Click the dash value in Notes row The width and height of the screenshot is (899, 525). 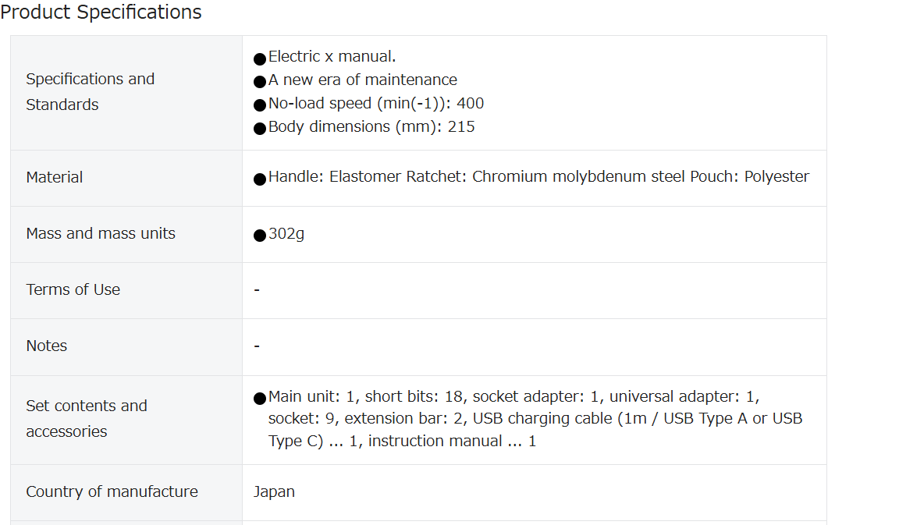coord(257,346)
